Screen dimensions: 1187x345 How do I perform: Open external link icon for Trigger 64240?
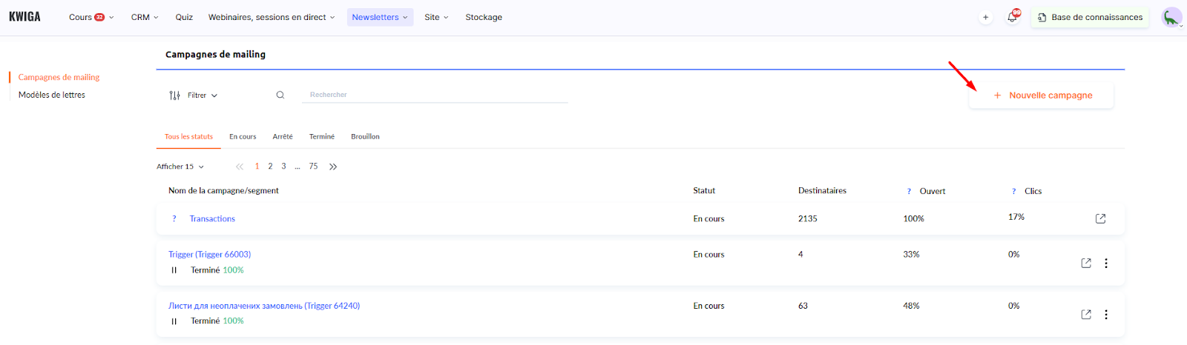[1086, 314]
